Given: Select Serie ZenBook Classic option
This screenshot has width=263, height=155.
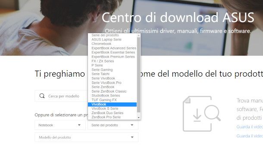Looking at the screenshot, I should [112, 91].
